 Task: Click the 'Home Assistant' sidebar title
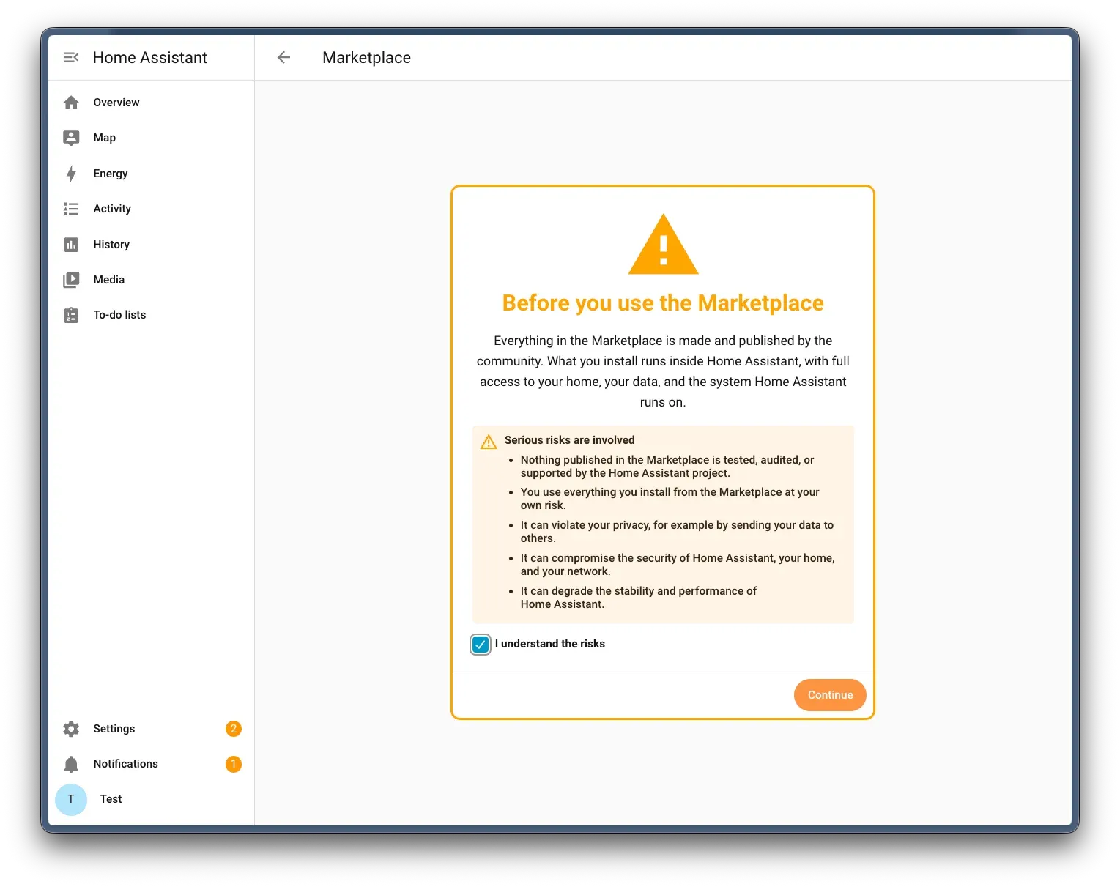150,57
